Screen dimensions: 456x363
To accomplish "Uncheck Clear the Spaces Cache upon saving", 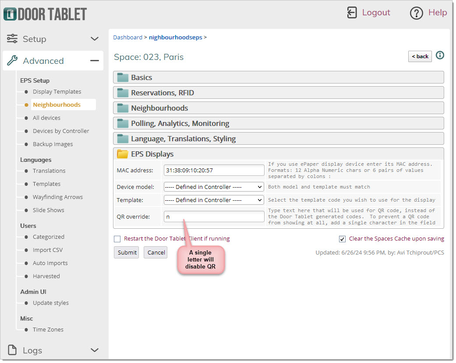I will 342,239.
